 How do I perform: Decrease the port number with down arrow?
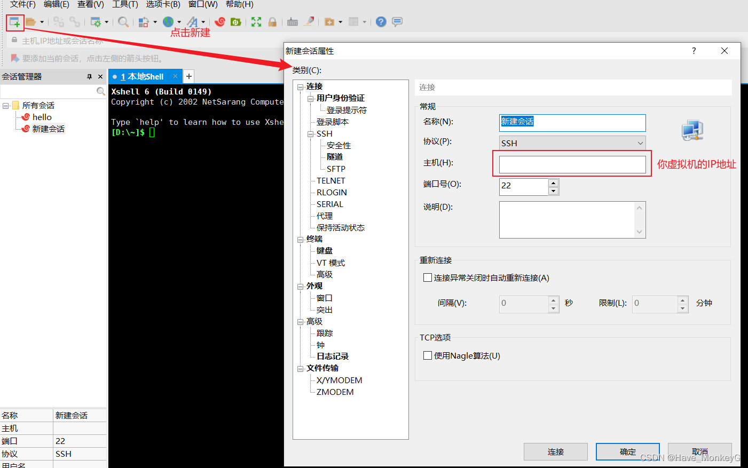554,191
